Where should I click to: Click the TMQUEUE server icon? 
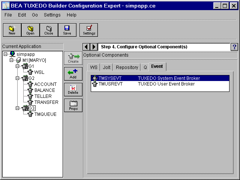30,114
